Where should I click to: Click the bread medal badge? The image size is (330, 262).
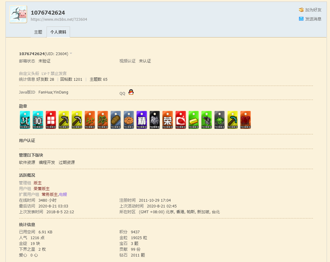[116, 120]
